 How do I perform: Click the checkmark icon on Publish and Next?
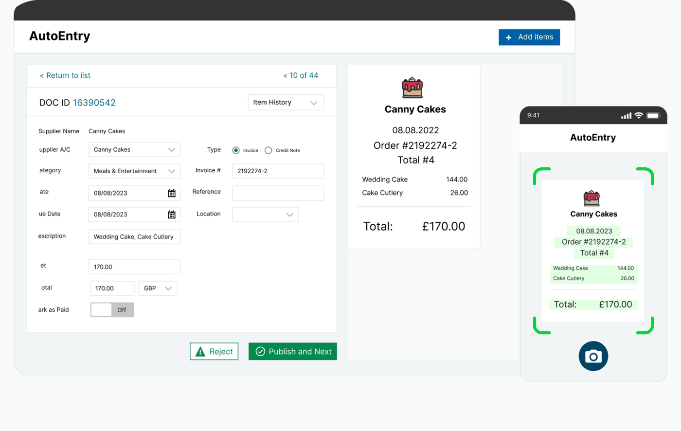tap(260, 351)
